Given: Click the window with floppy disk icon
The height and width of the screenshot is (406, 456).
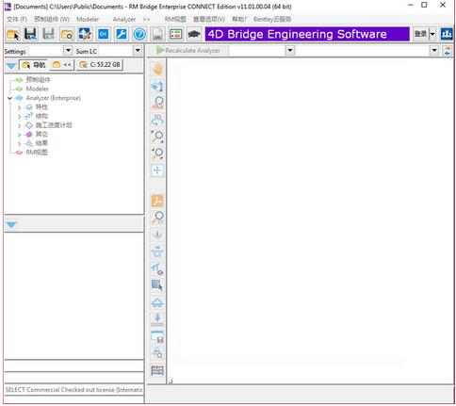Looking at the screenshot, I should coord(157,336).
